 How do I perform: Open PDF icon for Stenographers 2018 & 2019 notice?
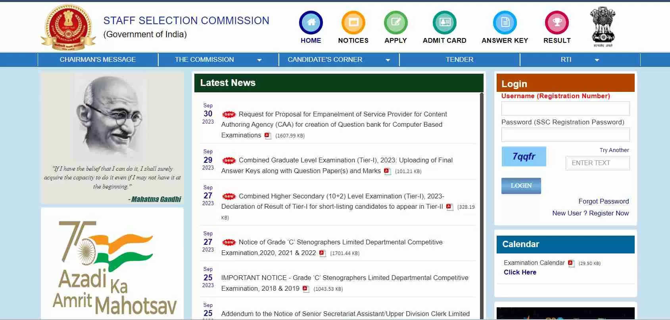306,289
